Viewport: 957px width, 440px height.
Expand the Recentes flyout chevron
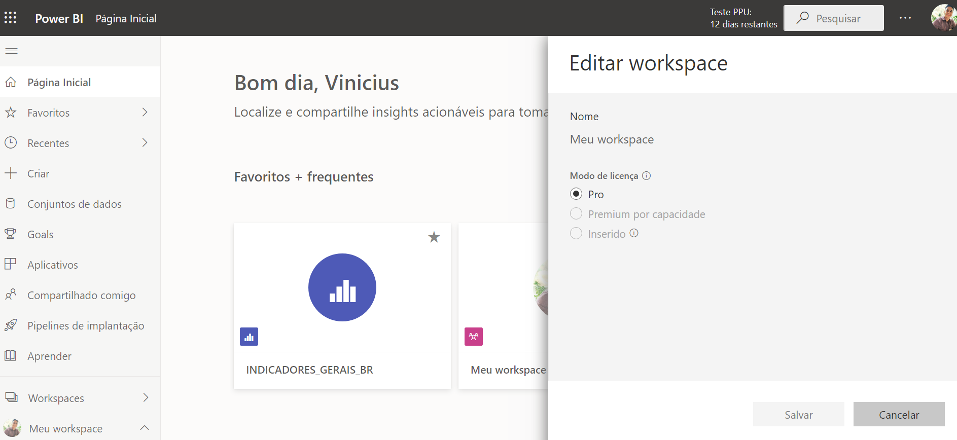pos(145,143)
